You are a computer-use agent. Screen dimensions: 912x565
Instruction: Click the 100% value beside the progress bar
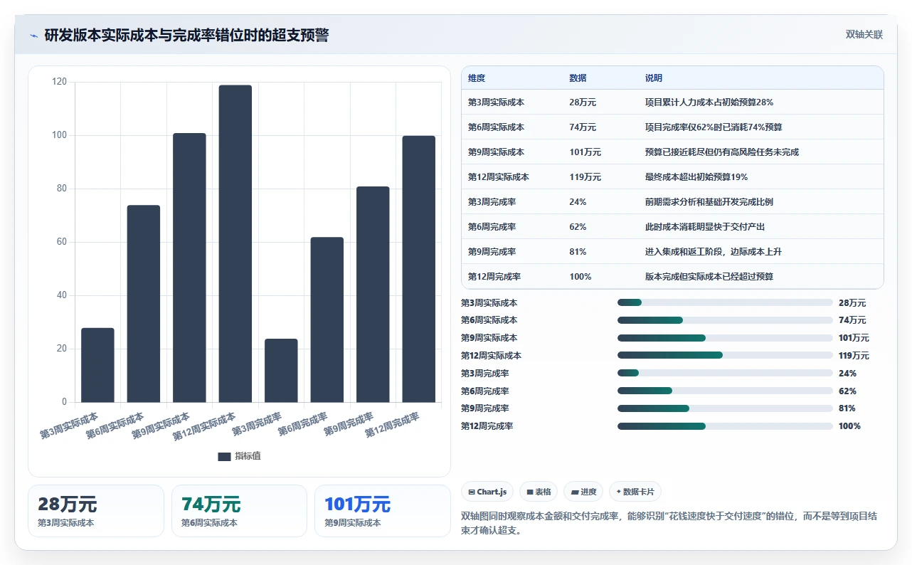click(849, 426)
